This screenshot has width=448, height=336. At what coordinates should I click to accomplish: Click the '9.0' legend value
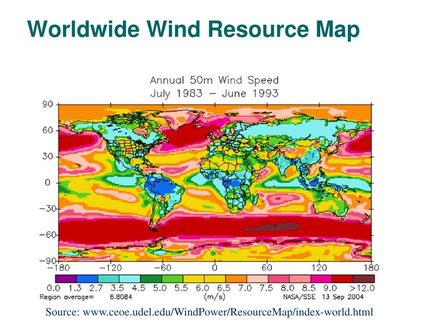point(330,288)
